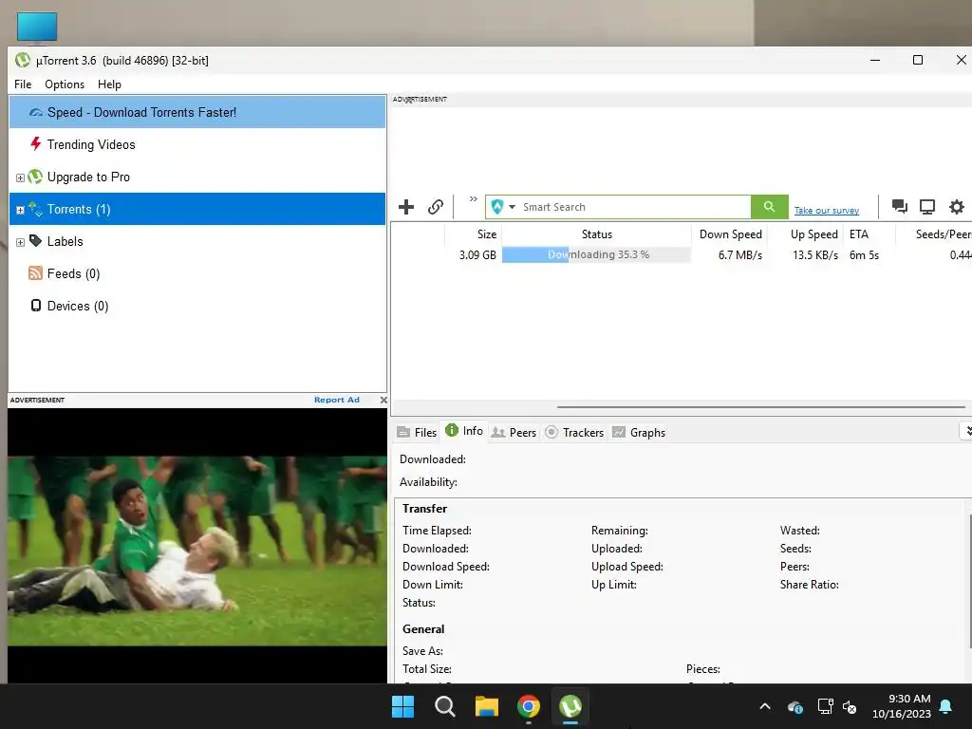Click the network display tray icon
The width and height of the screenshot is (972, 729).
pyautogui.click(x=825, y=706)
